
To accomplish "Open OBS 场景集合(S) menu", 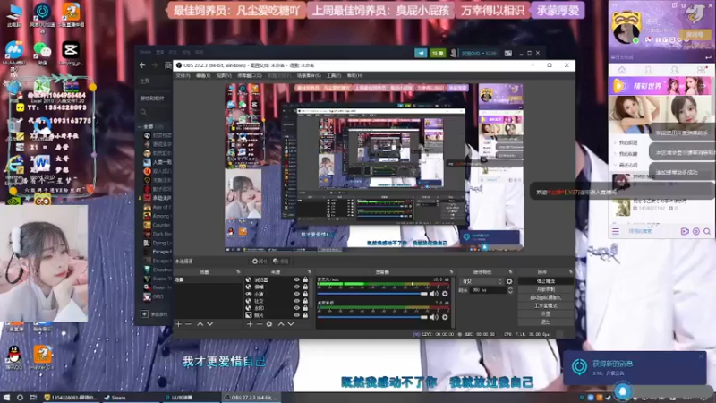I will (x=309, y=75).
